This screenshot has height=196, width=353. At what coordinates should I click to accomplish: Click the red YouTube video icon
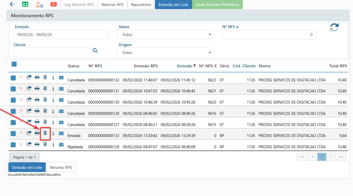tap(53, 4)
